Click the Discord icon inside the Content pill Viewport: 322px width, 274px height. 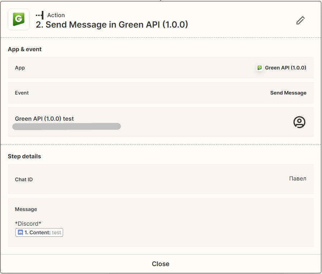(x=20, y=232)
